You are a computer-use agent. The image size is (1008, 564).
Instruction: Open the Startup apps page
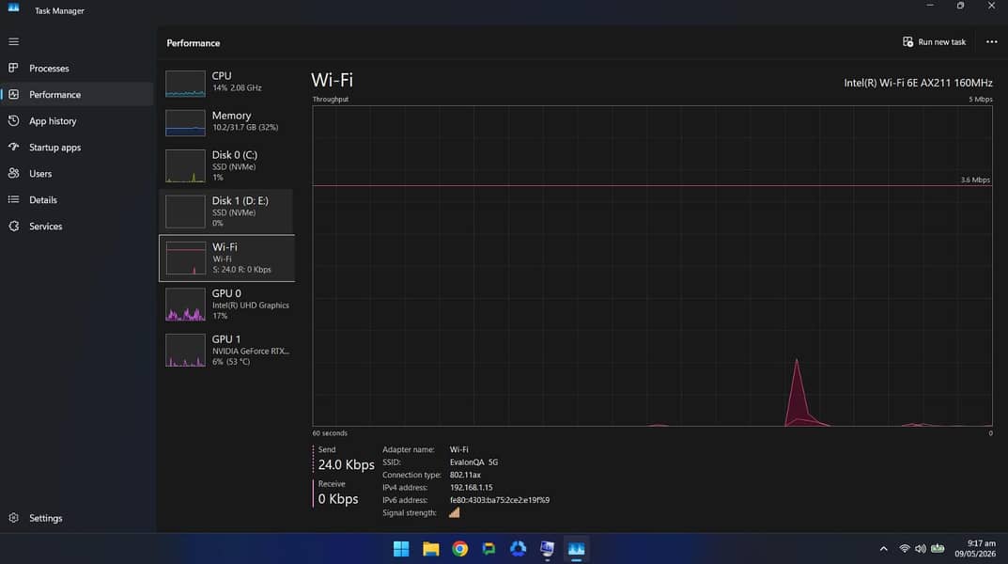click(77, 147)
